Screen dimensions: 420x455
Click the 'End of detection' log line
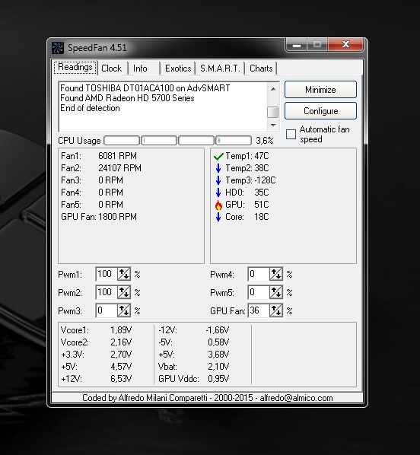pyautogui.click(x=90, y=108)
